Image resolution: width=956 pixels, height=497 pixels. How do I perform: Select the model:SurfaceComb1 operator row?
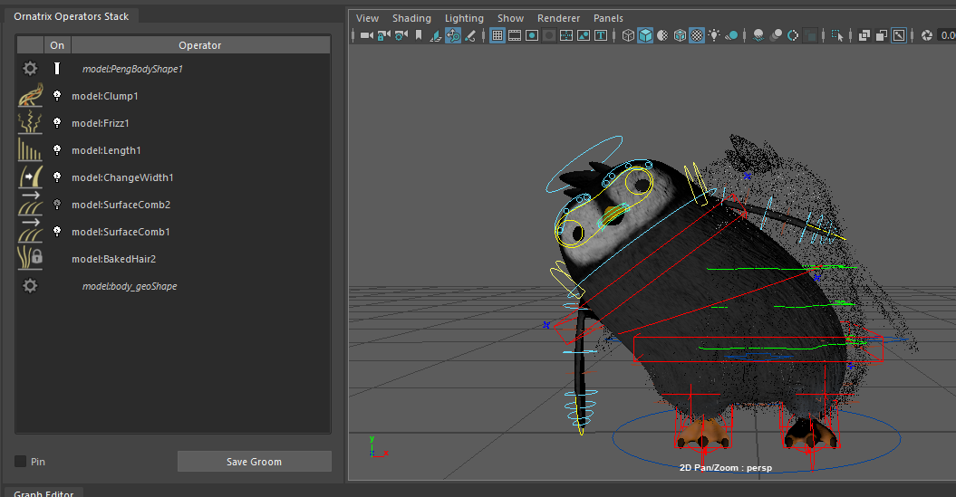coord(121,232)
